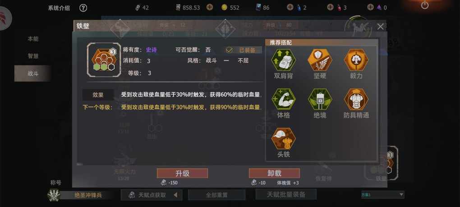The width and height of the screenshot is (460, 207).
Task: Open the 系统介绍 question mark help icon
Action: click(83, 8)
